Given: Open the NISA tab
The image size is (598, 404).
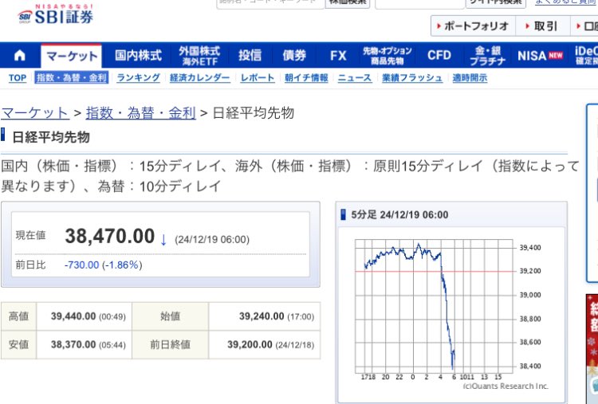Looking at the screenshot, I should pyautogui.click(x=540, y=56).
